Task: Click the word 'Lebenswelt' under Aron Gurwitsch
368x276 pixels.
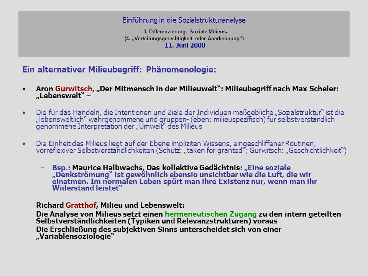Action: [60, 96]
